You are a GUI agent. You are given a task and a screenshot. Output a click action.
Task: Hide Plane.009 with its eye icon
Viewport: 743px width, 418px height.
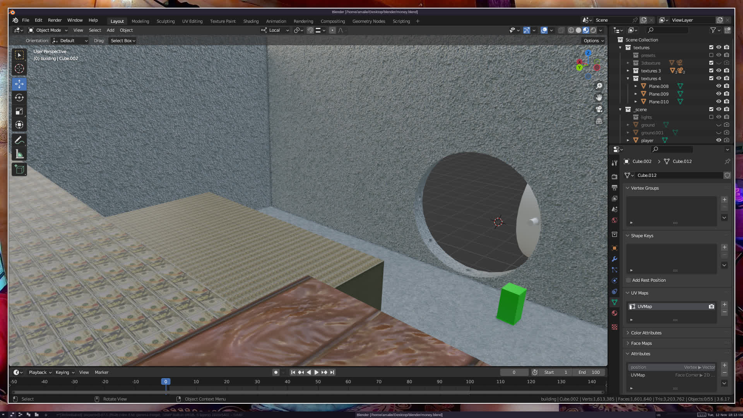(x=719, y=94)
